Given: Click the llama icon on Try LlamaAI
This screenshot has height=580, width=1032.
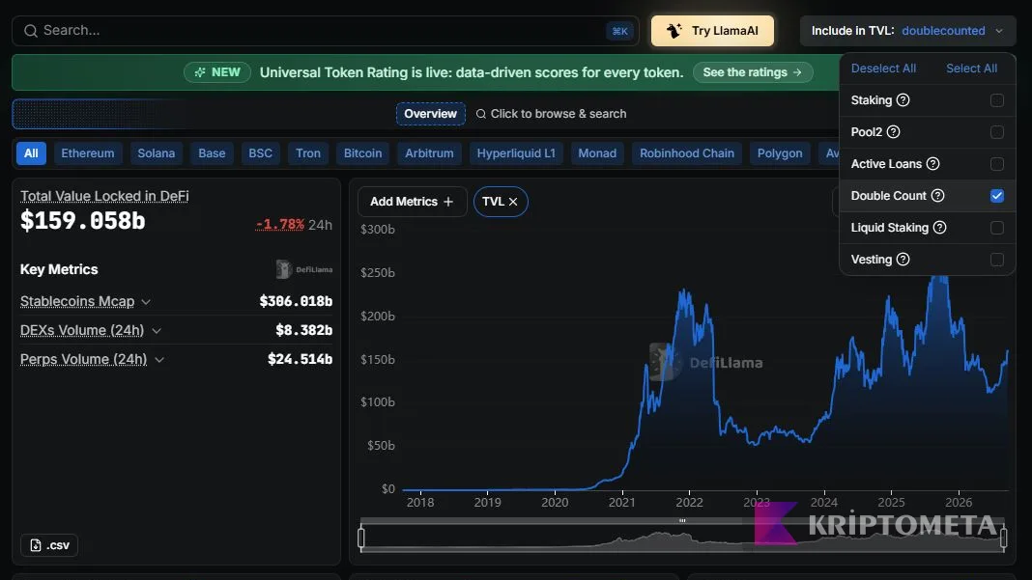Looking at the screenshot, I should pyautogui.click(x=674, y=31).
